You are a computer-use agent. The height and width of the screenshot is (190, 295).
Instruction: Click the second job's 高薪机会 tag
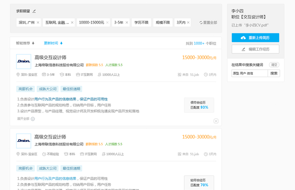click(x=26, y=168)
